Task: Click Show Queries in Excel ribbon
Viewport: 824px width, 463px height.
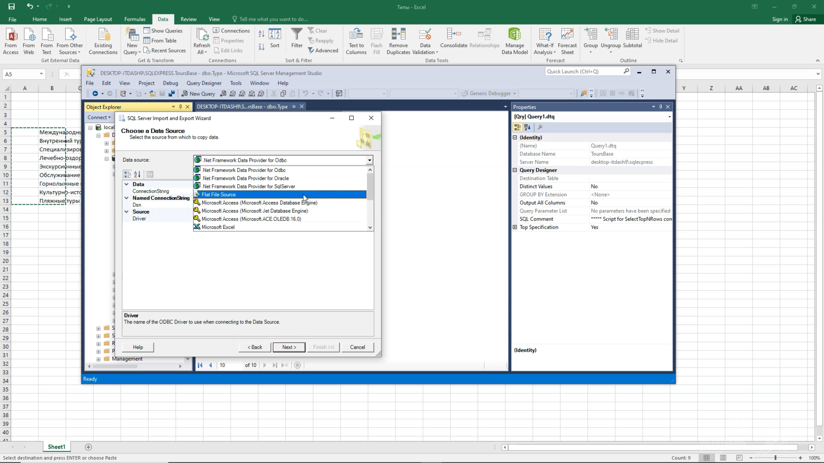Action: pyautogui.click(x=163, y=30)
